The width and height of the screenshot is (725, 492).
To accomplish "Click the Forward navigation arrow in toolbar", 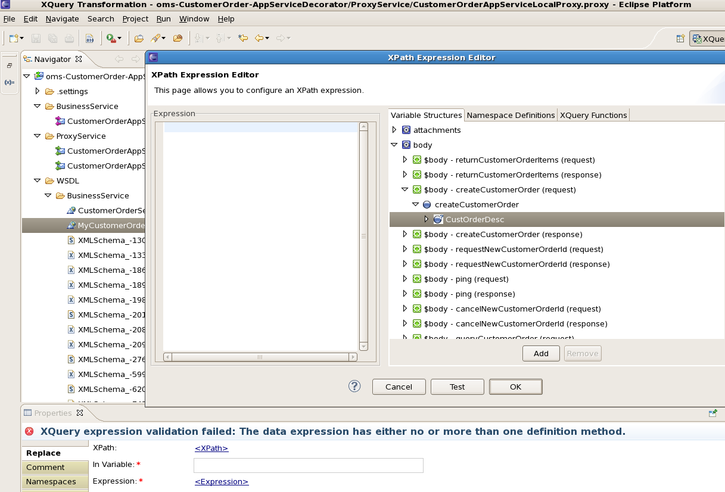I will (280, 38).
